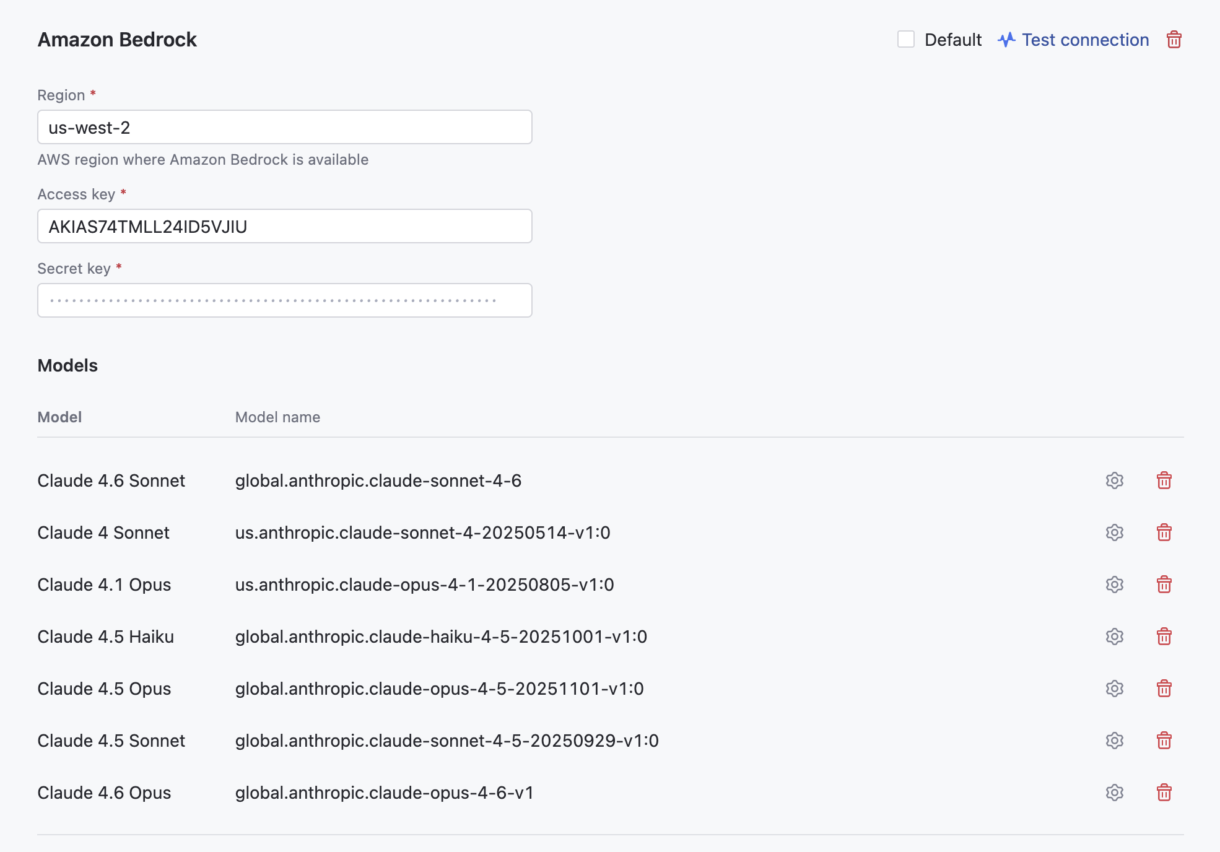Screen dimensions: 1220x852
Task: Enable the Default checkbox
Action: (x=906, y=40)
